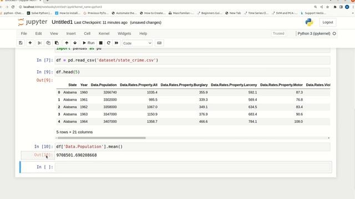Click the Jupyter logo

click(x=33, y=22)
